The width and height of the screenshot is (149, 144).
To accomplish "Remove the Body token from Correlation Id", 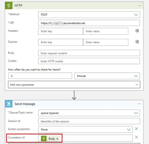I will (57, 139).
